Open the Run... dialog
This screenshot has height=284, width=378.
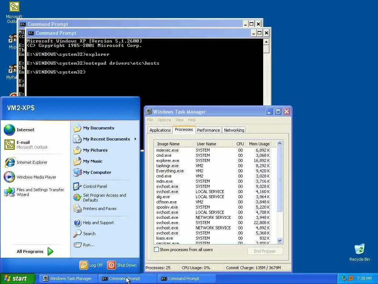pos(84,245)
